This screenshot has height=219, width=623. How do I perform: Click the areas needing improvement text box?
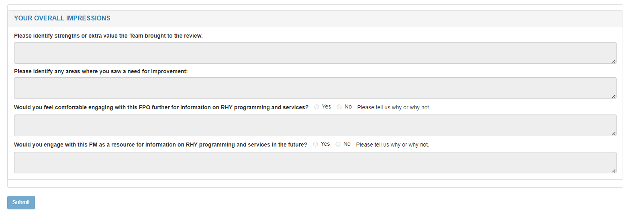click(x=315, y=88)
